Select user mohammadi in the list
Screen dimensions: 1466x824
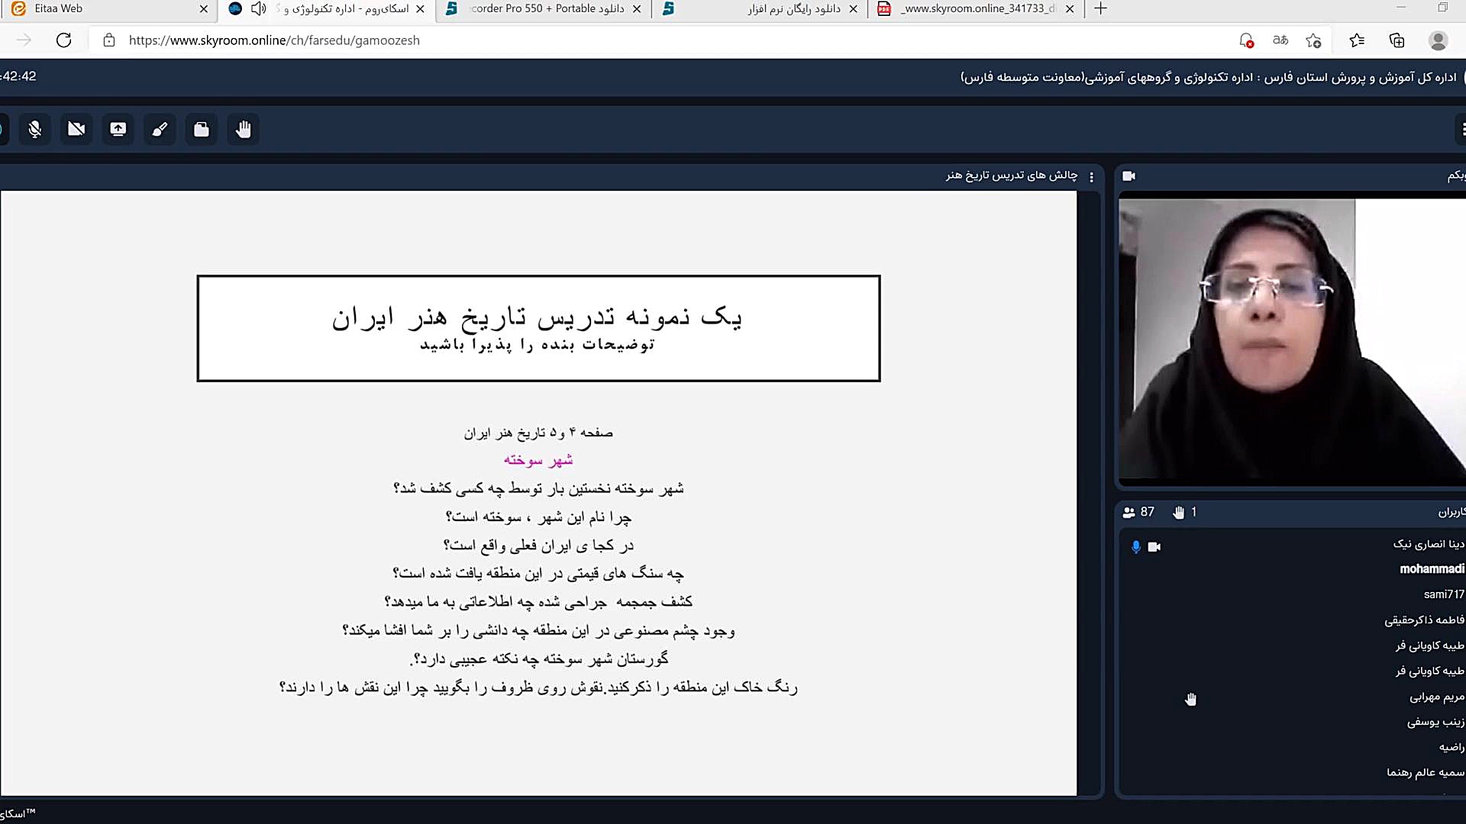point(1431,569)
